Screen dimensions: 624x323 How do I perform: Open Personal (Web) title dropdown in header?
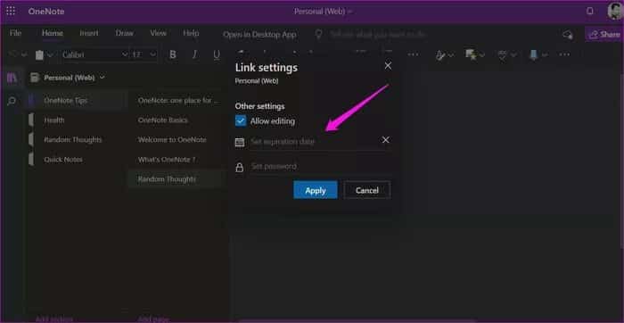click(x=349, y=12)
